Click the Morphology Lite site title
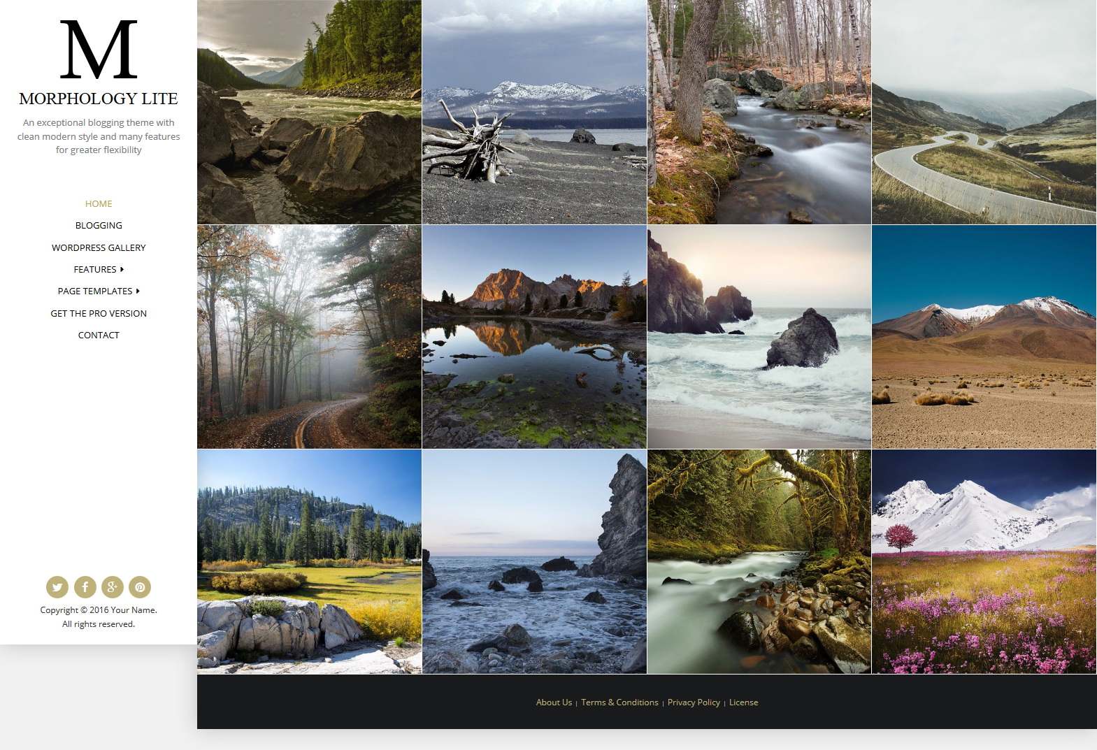The height and width of the screenshot is (750, 1097). [99, 99]
